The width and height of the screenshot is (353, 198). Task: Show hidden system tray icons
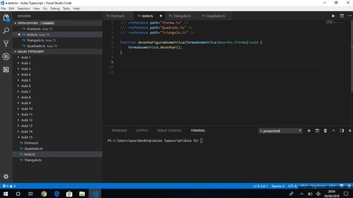(x=302, y=194)
